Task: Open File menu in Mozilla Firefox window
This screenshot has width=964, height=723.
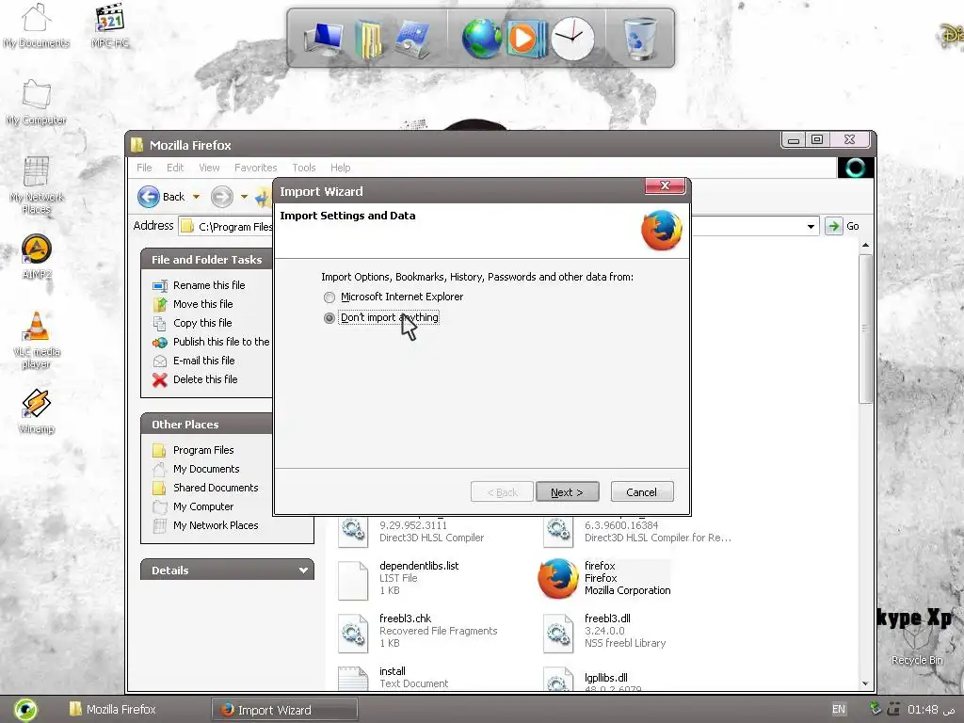Action: 144,168
